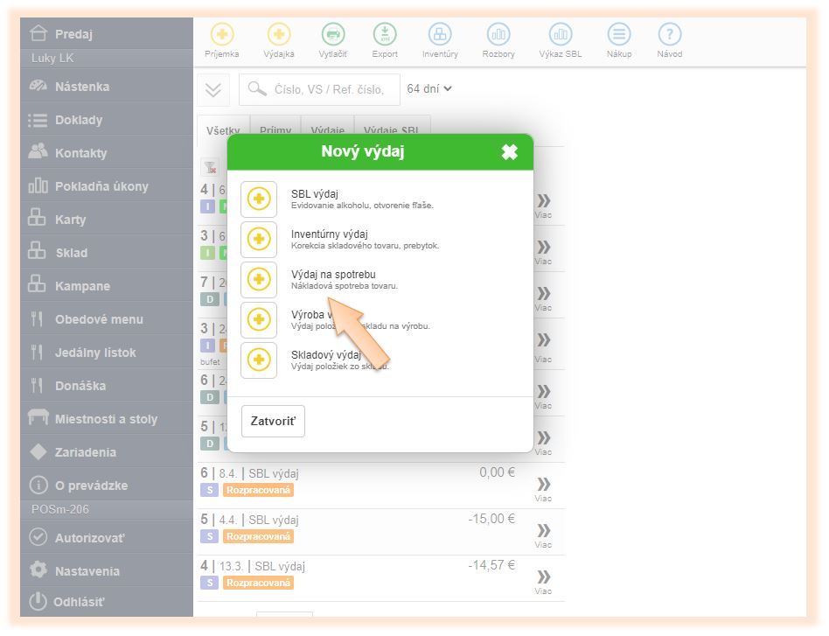Open the Rozbory chart icon

(x=498, y=35)
